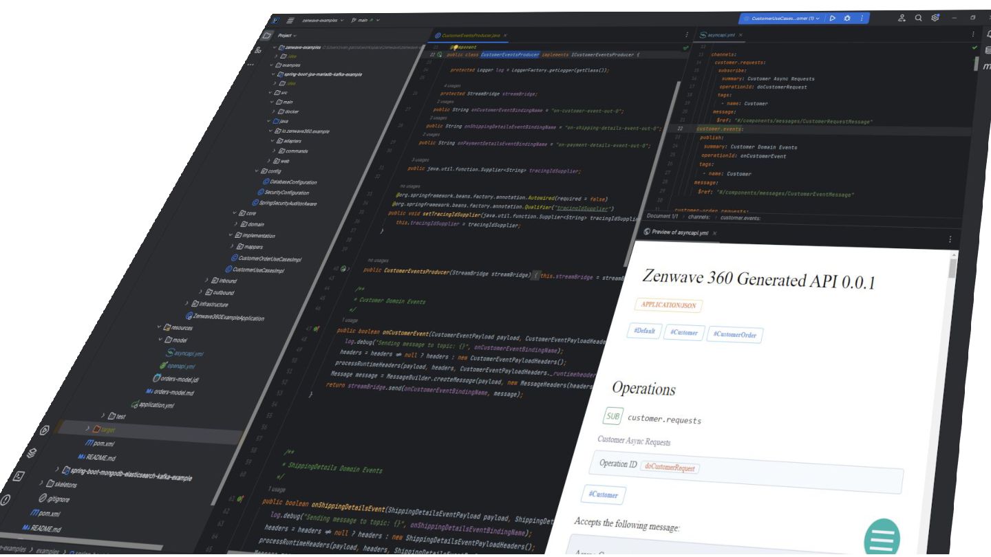The width and height of the screenshot is (991, 557).
Task: Expand the domain package
Action: point(235,223)
